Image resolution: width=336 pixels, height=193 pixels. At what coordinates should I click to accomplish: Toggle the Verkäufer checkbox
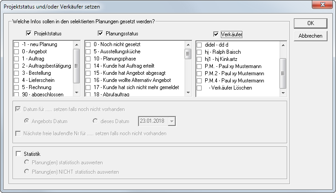(216, 34)
